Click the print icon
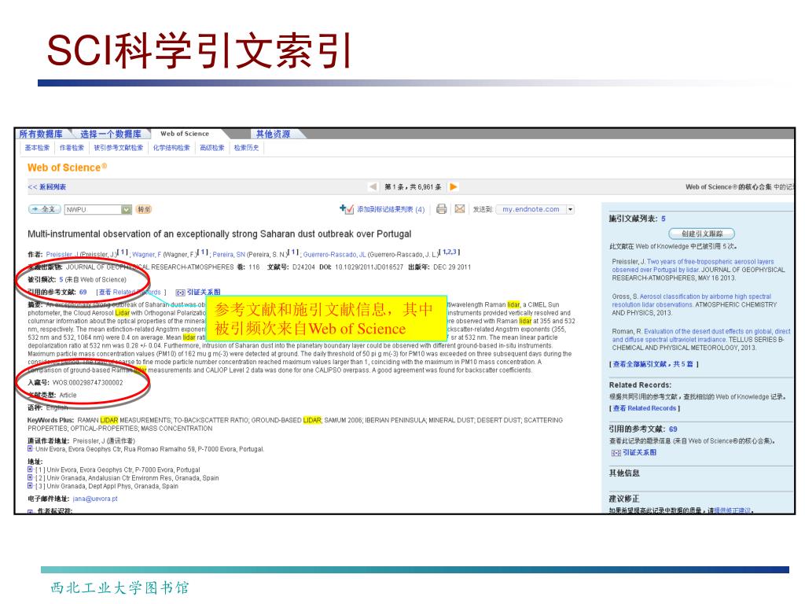This screenshot has width=805, height=604. pyautogui.click(x=441, y=209)
